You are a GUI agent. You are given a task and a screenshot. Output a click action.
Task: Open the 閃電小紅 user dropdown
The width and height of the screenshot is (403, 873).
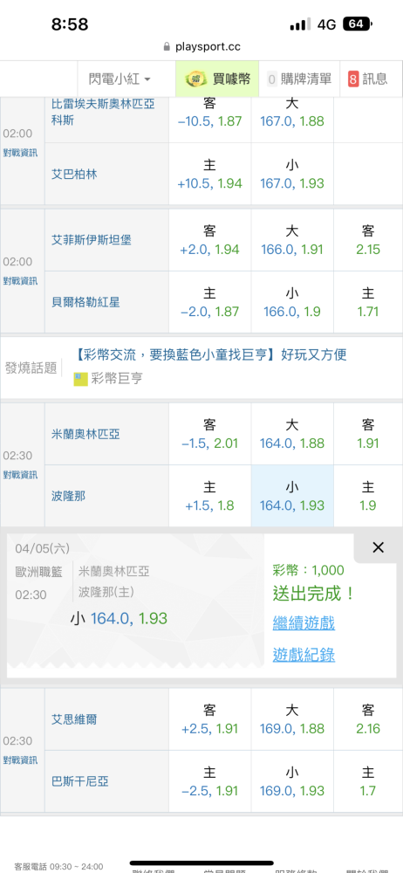120,79
